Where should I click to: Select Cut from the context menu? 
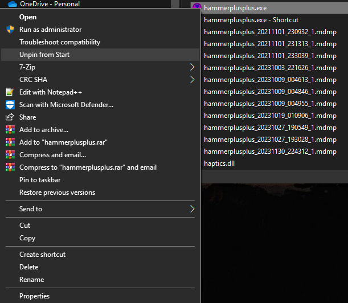click(100, 226)
